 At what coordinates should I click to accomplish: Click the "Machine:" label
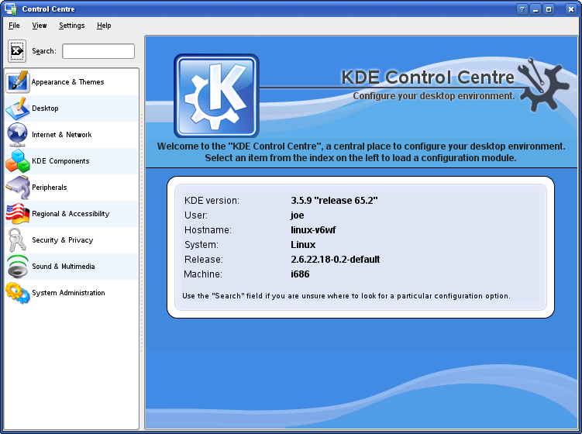pyautogui.click(x=203, y=274)
